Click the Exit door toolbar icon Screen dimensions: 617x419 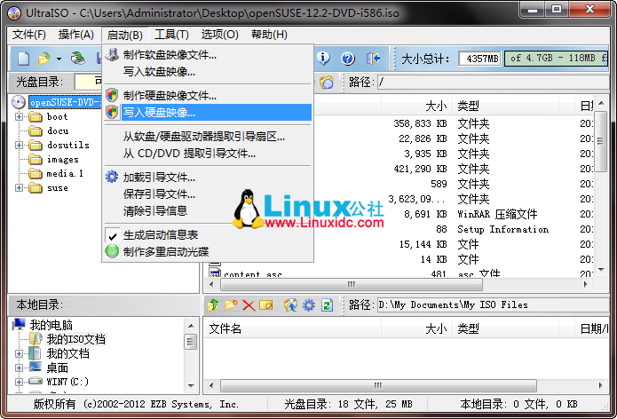(x=373, y=59)
